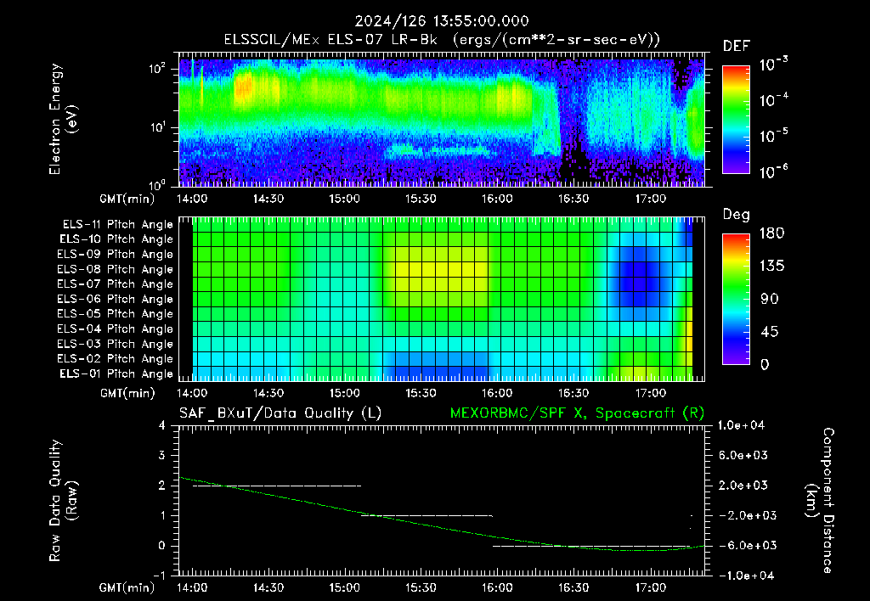Click the timestamp title 2024/126 13:55:00.000
This screenshot has width=870, height=601.
pyautogui.click(x=442, y=21)
